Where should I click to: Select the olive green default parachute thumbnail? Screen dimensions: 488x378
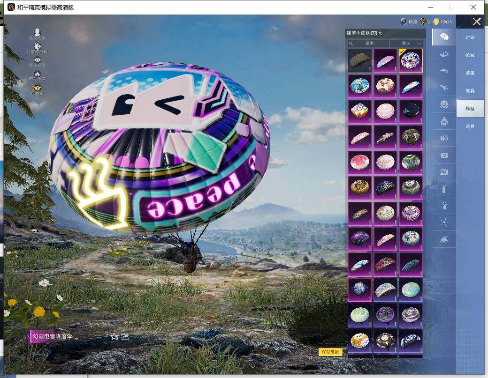pyautogui.click(x=359, y=60)
